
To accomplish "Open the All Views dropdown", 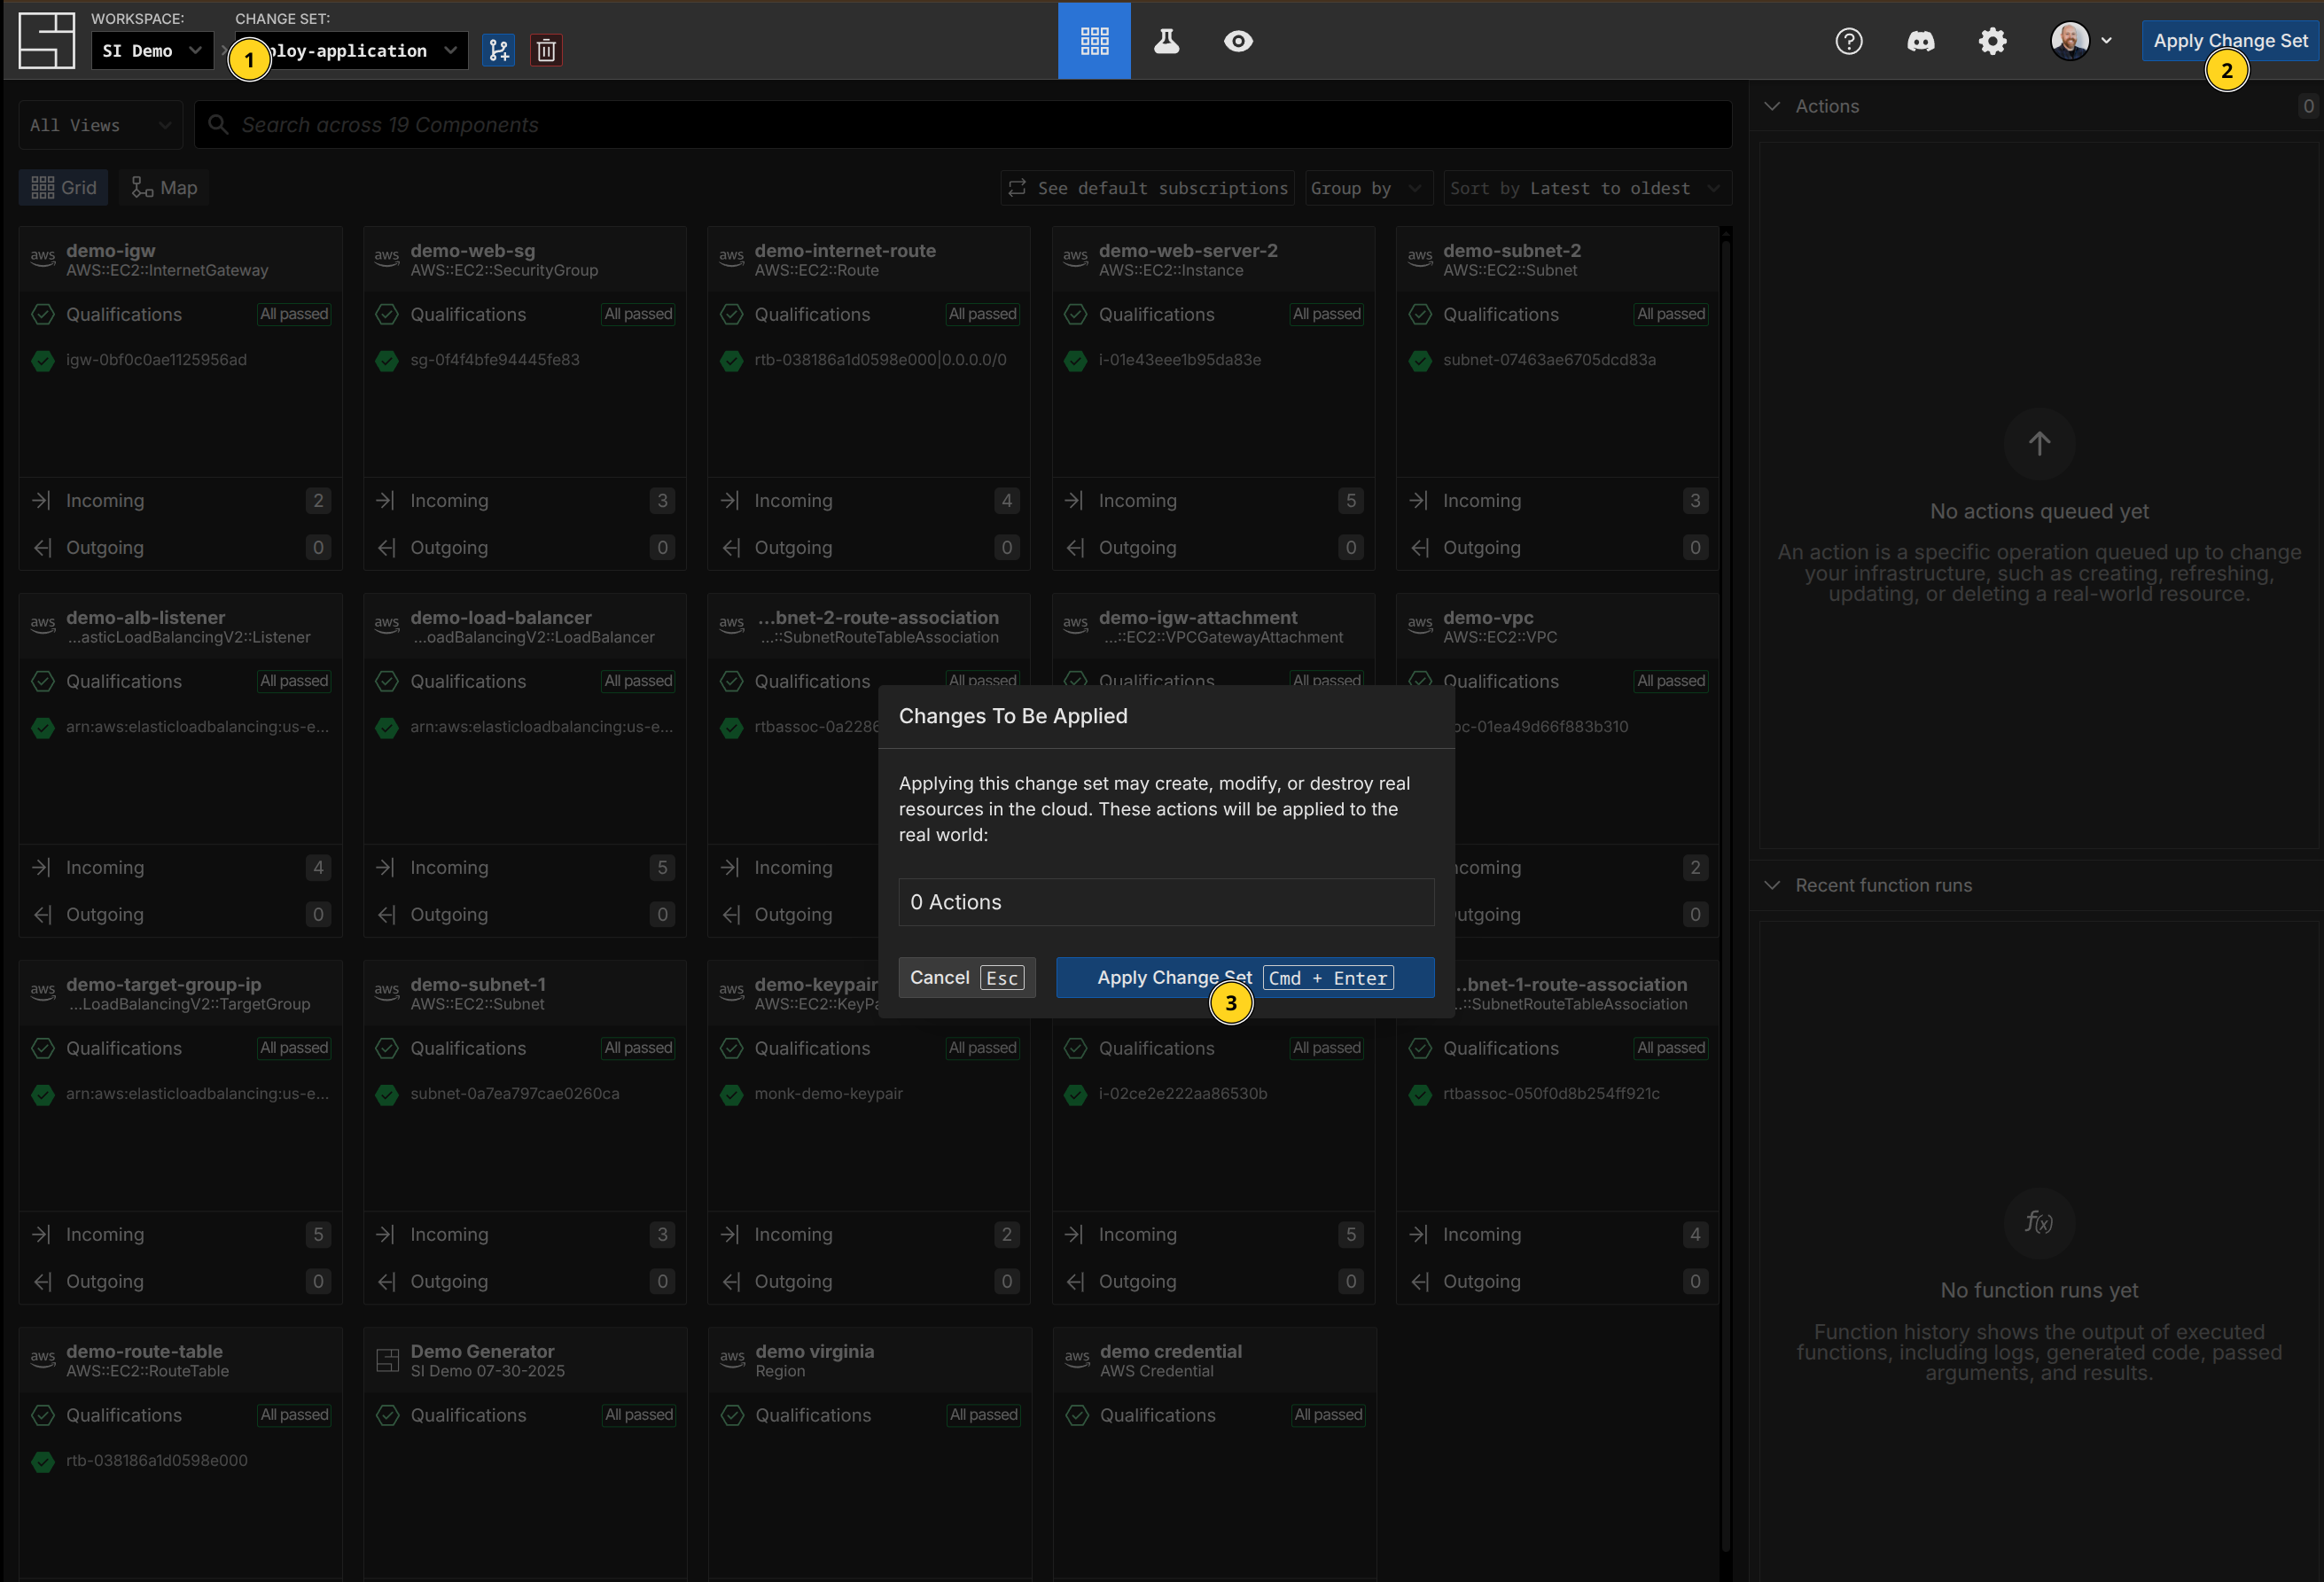I will pyautogui.click(x=100, y=125).
